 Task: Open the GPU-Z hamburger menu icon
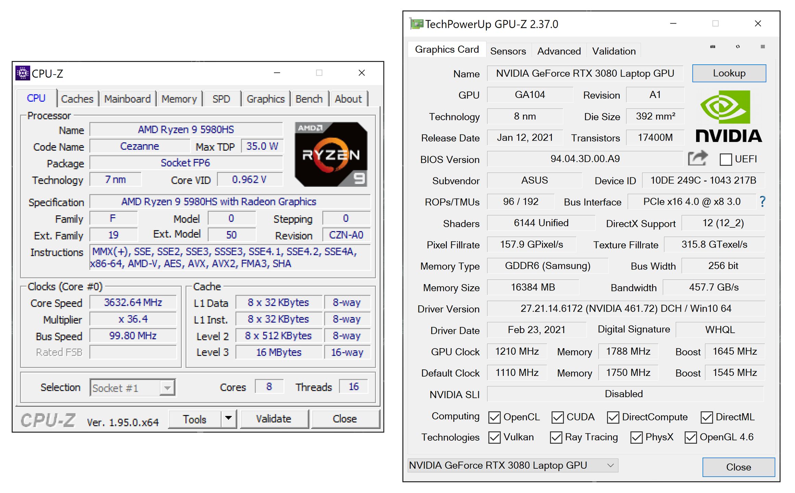[x=763, y=47]
